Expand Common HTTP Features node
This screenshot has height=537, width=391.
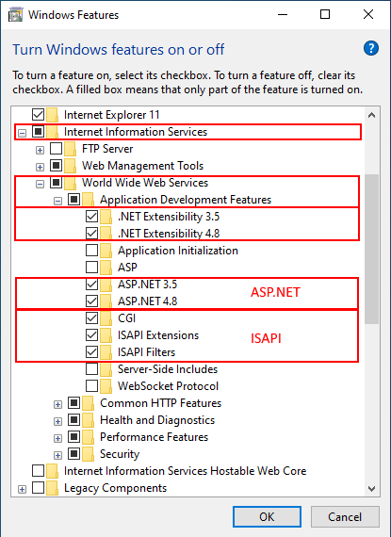57,404
